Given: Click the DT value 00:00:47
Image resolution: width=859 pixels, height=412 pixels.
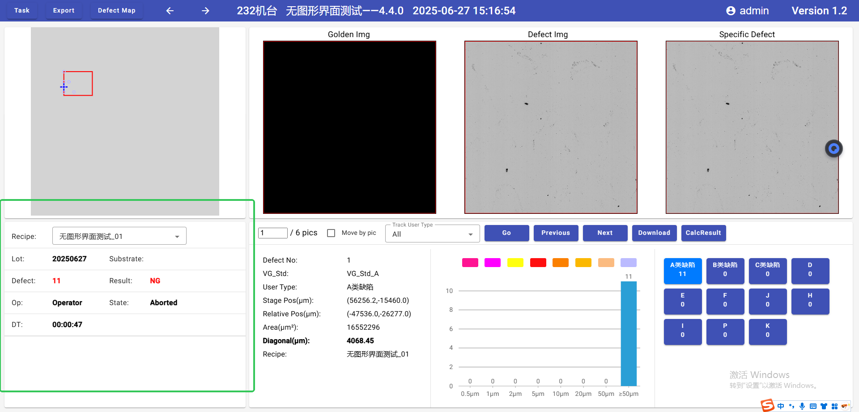Looking at the screenshot, I should coord(67,325).
